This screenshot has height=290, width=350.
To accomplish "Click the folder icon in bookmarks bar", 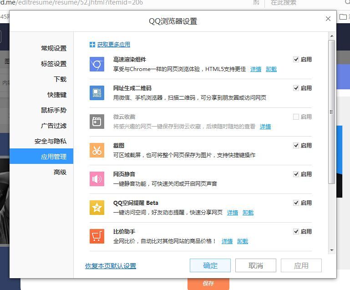I will coord(343,17).
